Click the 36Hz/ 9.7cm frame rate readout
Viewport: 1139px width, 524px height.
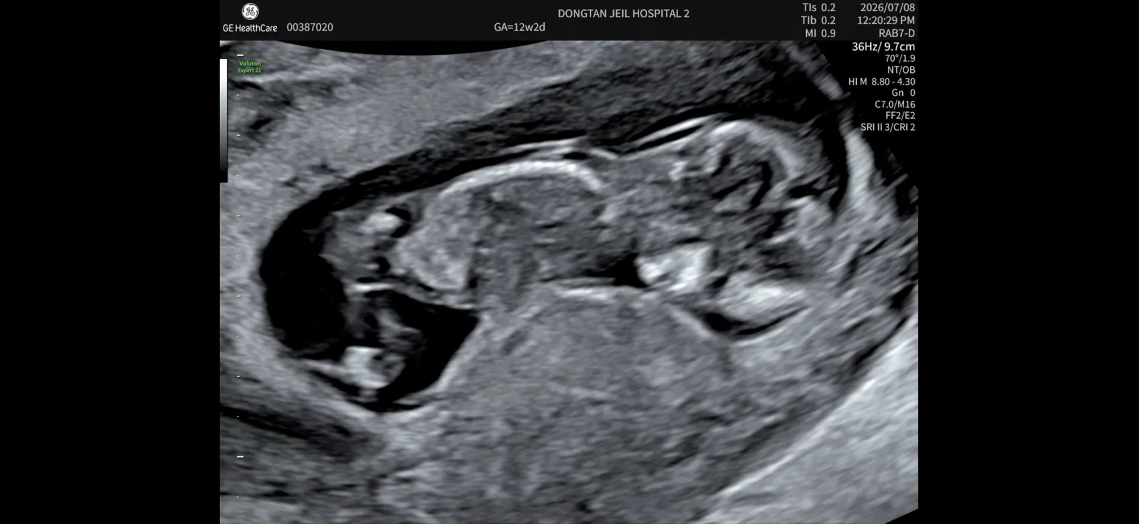(x=883, y=46)
